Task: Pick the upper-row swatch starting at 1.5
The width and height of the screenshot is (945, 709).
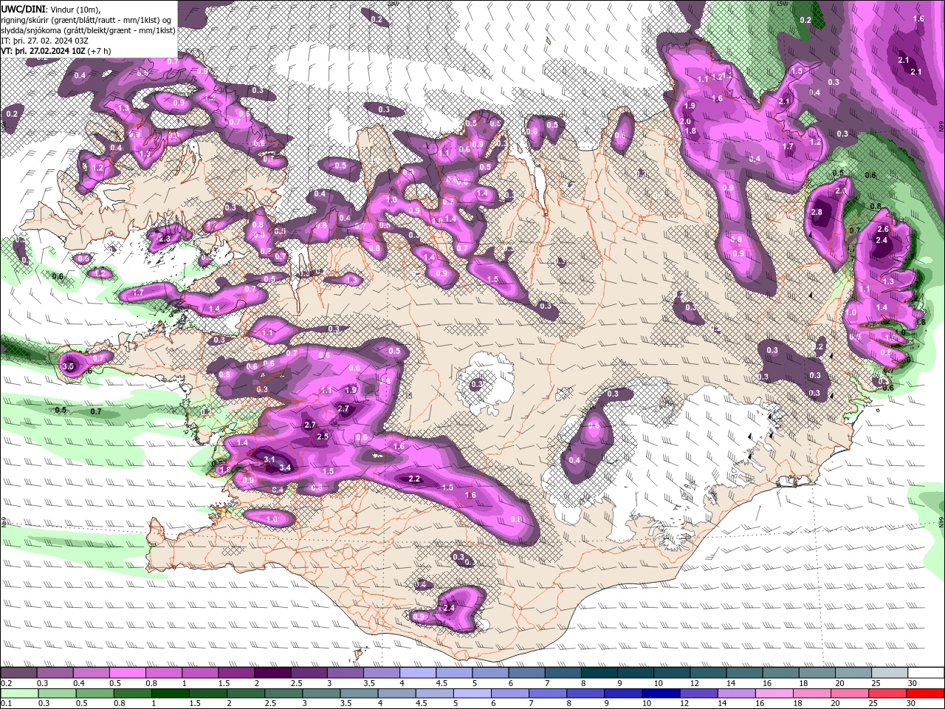Action: (236, 673)
